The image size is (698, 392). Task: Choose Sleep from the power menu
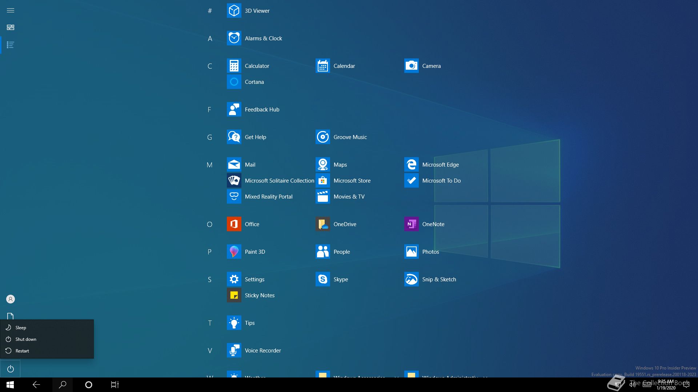pyautogui.click(x=47, y=328)
